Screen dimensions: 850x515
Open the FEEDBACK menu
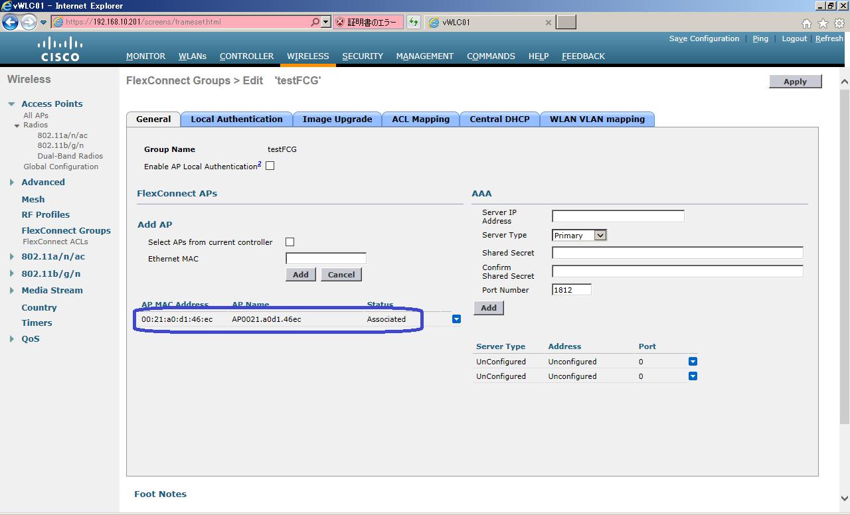point(583,56)
